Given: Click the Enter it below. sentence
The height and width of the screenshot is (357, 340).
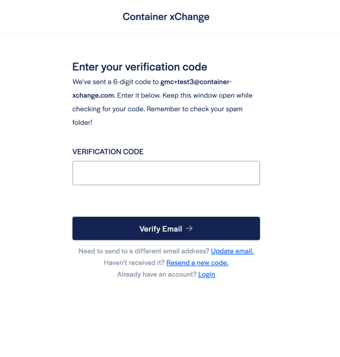Looking at the screenshot, I should tap(139, 95).
